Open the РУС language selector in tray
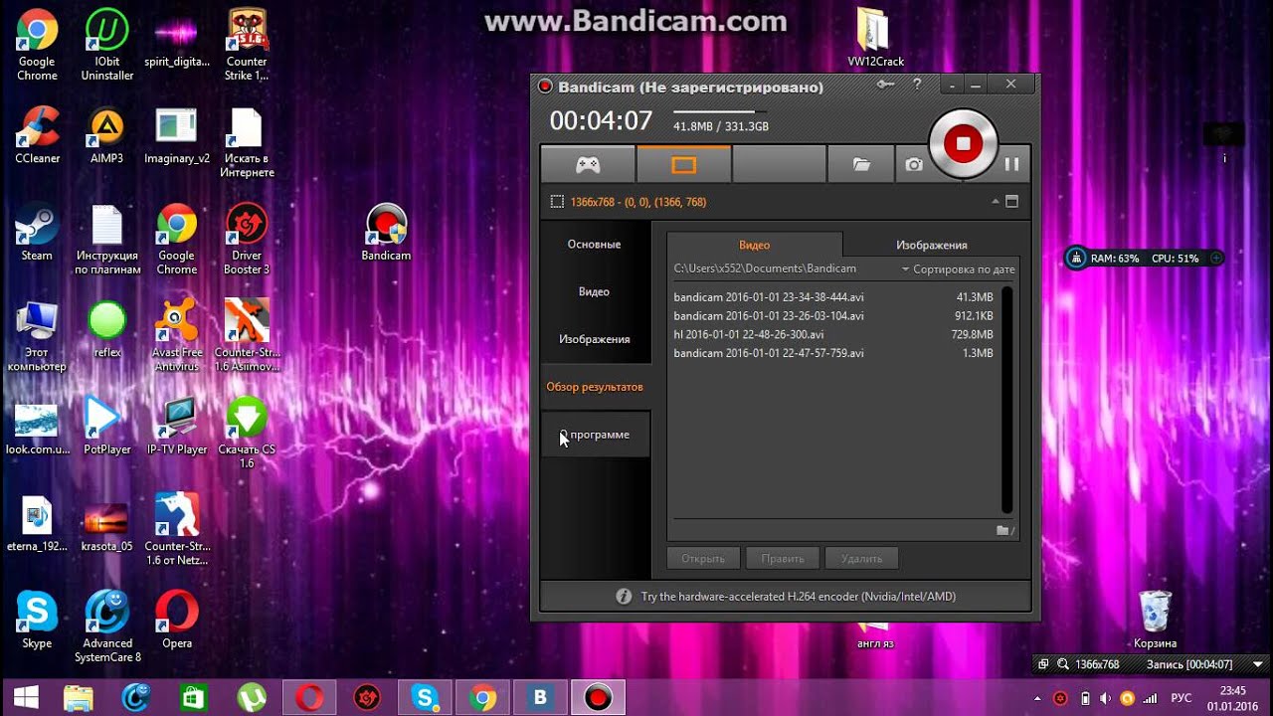The width and height of the screenshot is (1273, 716). pos(1182,698)
